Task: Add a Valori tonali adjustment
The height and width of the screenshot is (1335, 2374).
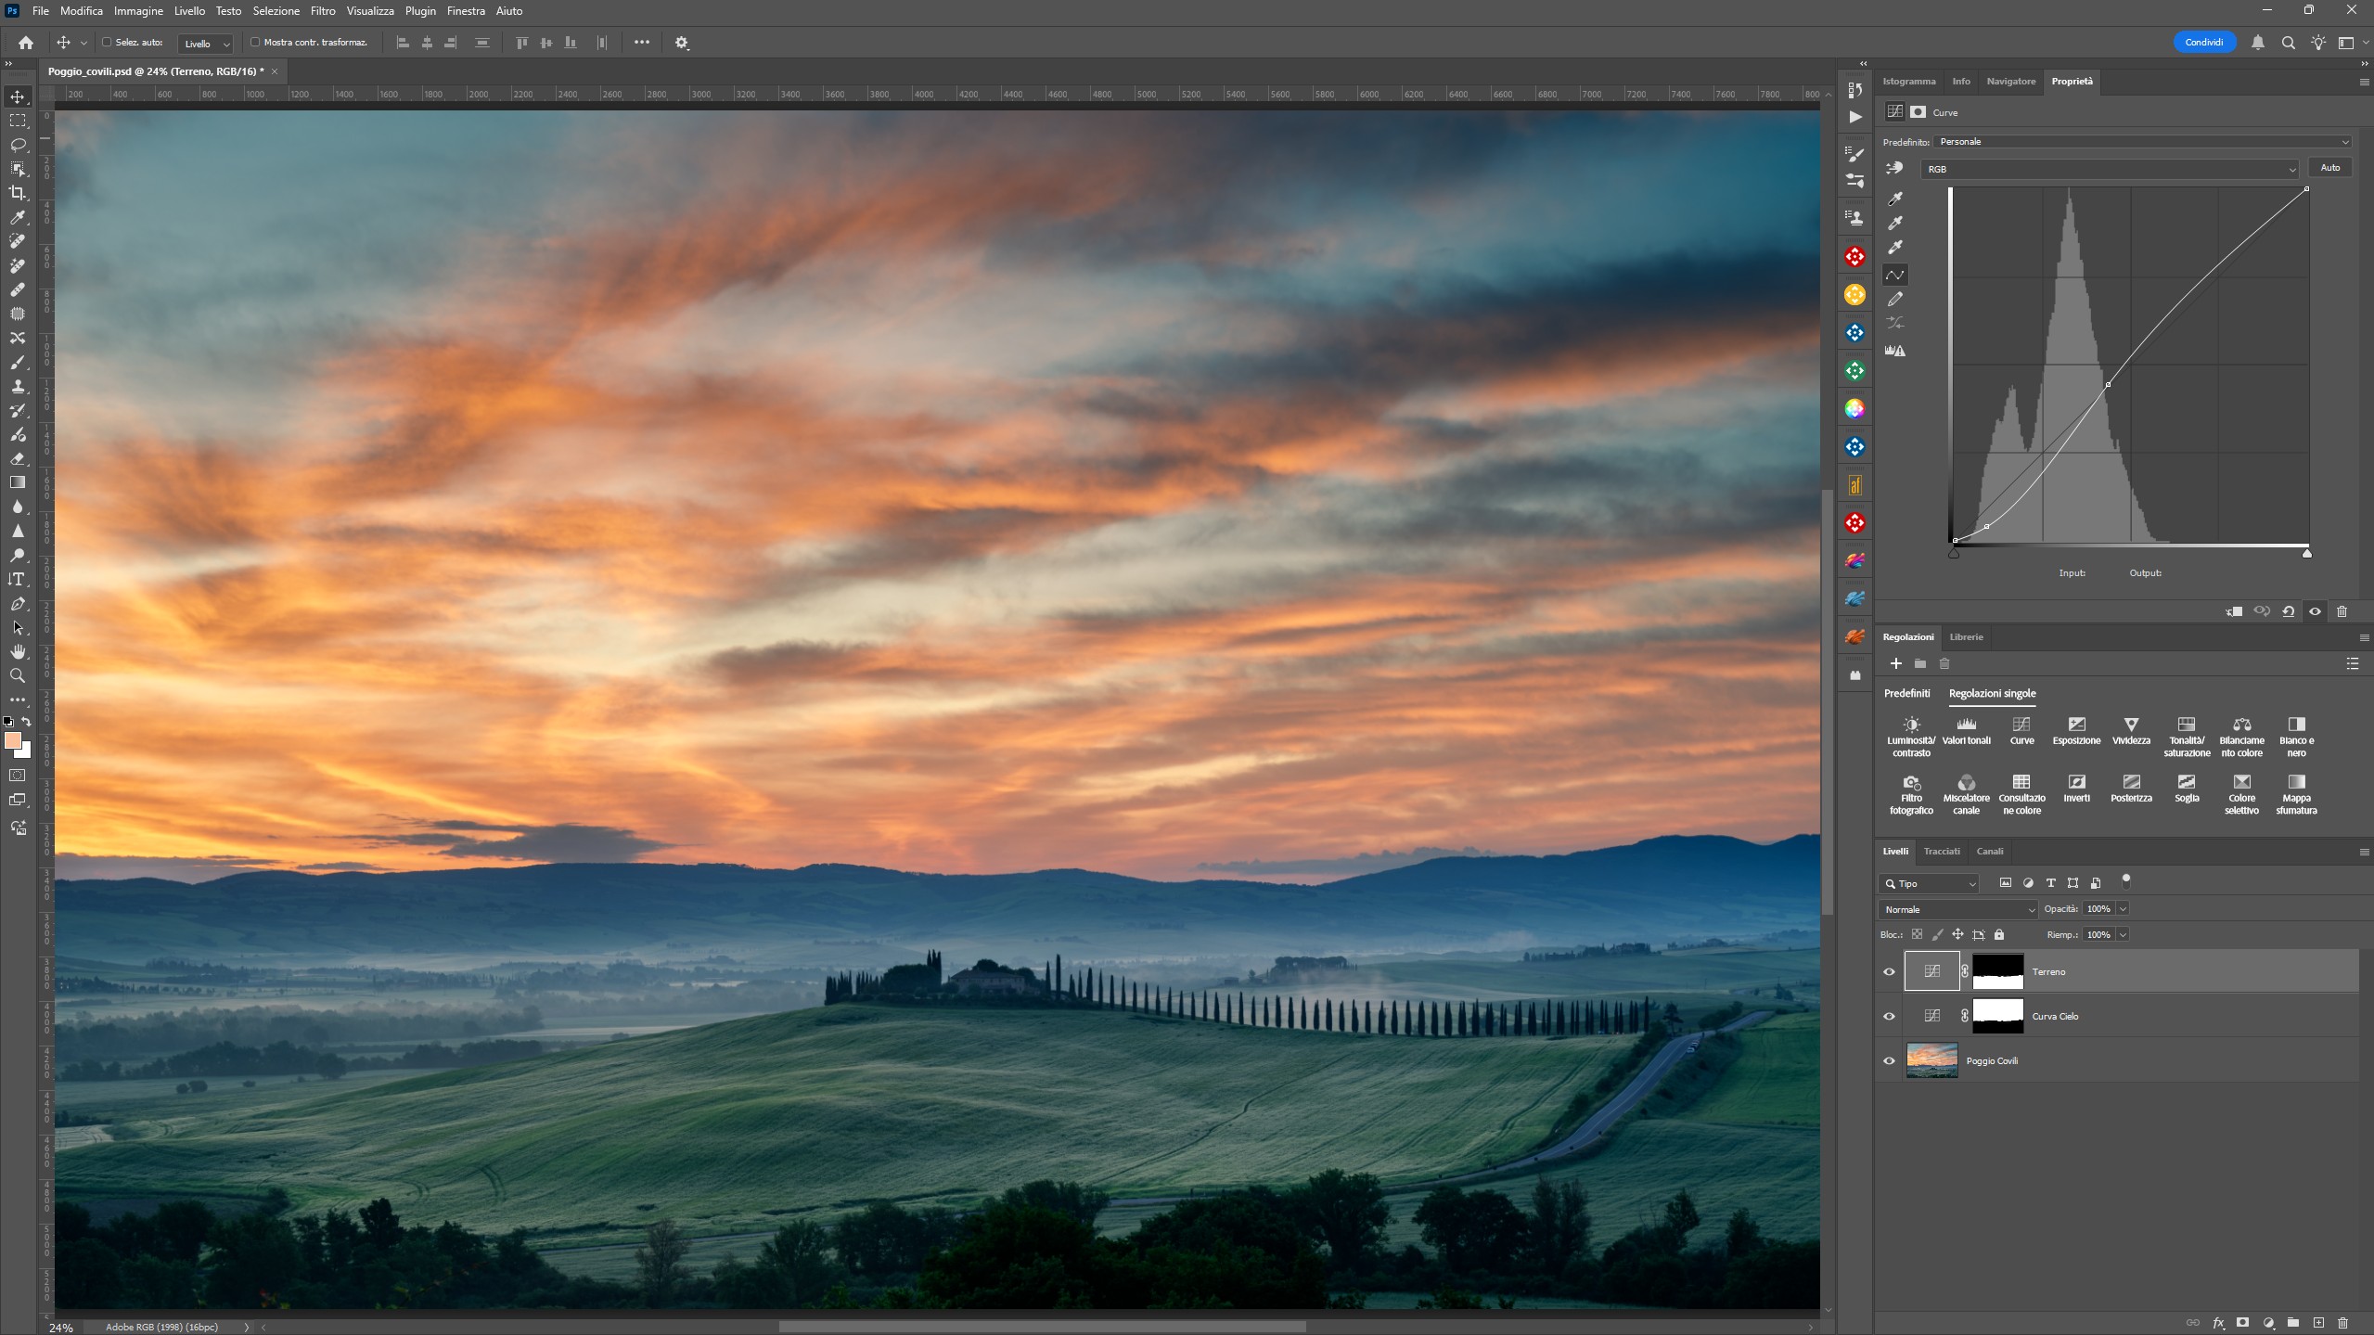Action: pyautogui.click(x=1967, y=731)
